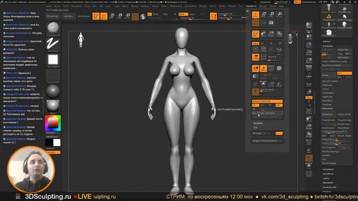Open the Preferences menu

click(176, 6)
